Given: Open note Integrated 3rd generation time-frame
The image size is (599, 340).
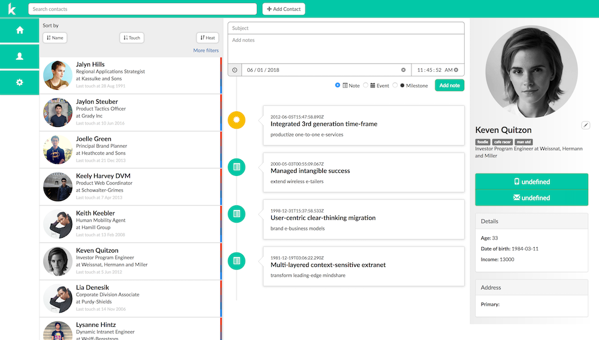Looking at the screenshot, I should 364,126.
